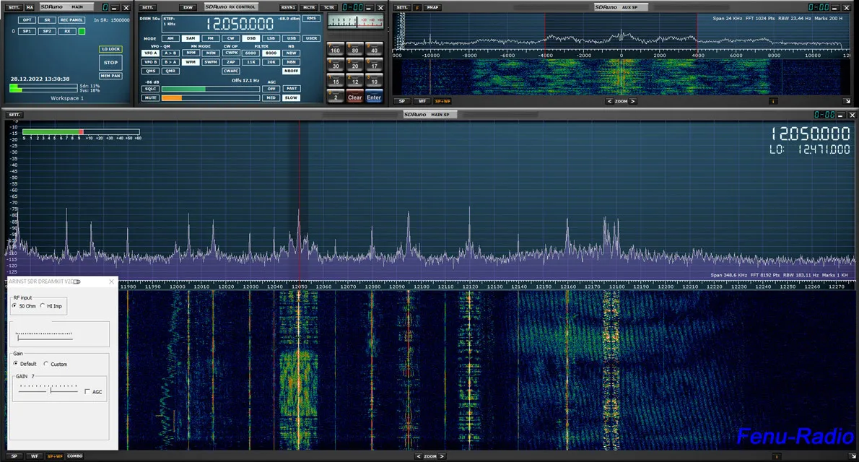The height and width of the screenshot is (462, 859).
Task: Switch Main SP to the WF view
Action: pos(34,456)
